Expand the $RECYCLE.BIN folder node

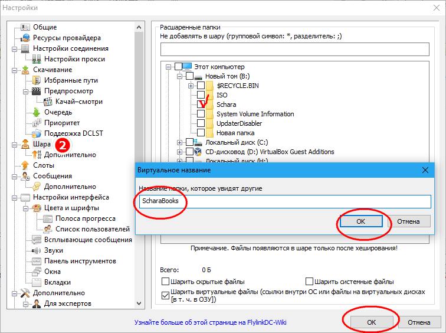191,86
